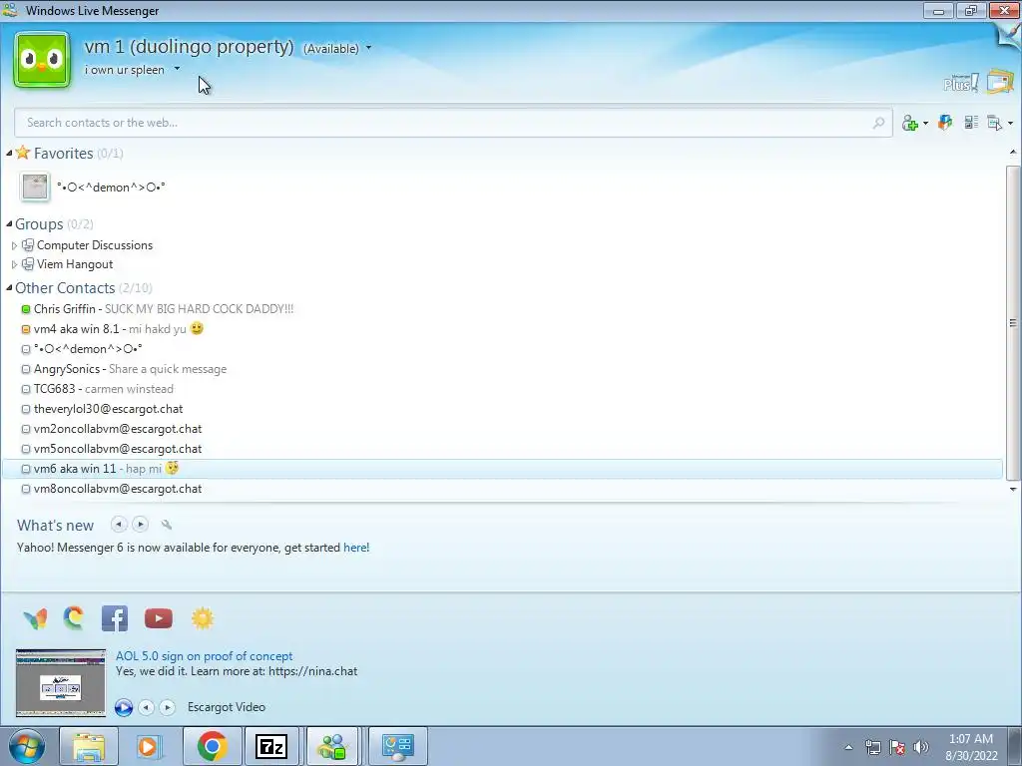Open the Escargot snail tab icon
The width and height of the screenshot is (1022, 766).
tap(74, 618)
